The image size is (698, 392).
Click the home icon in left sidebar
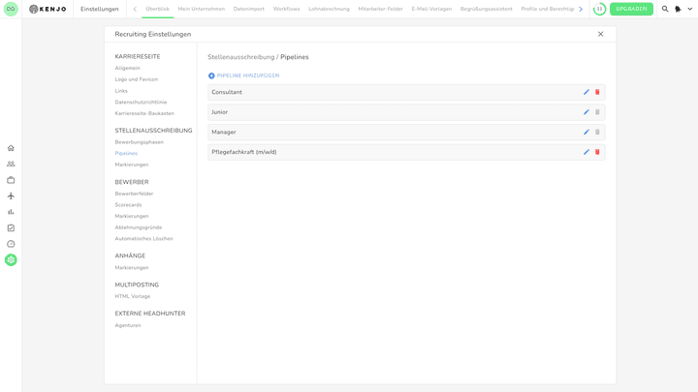point(11,148)
